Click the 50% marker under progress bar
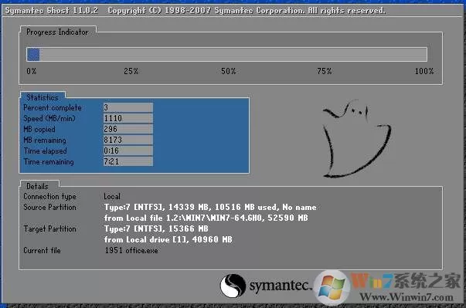The width and height of the screenshot is (466, 308). point(228,71)
